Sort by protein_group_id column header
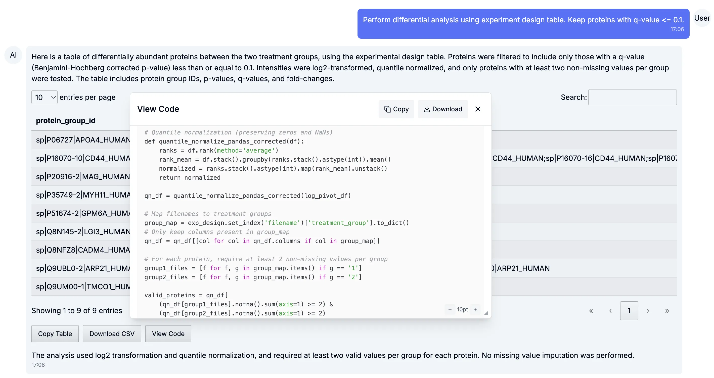 click(66, 121)
